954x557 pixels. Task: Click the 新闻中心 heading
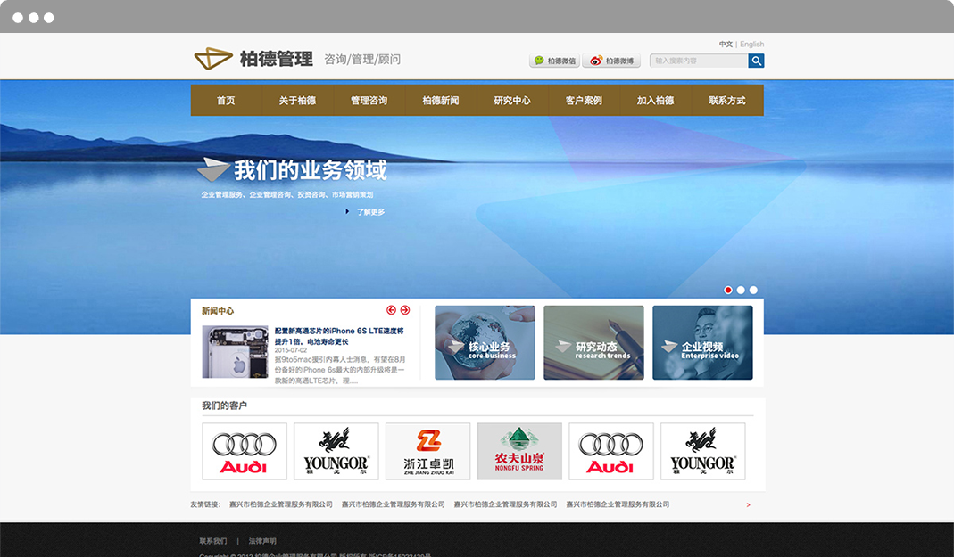coord(218,311)
